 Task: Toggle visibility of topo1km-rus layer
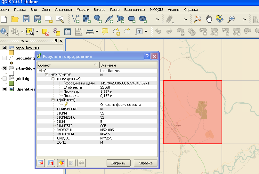(x=4, y=48)
